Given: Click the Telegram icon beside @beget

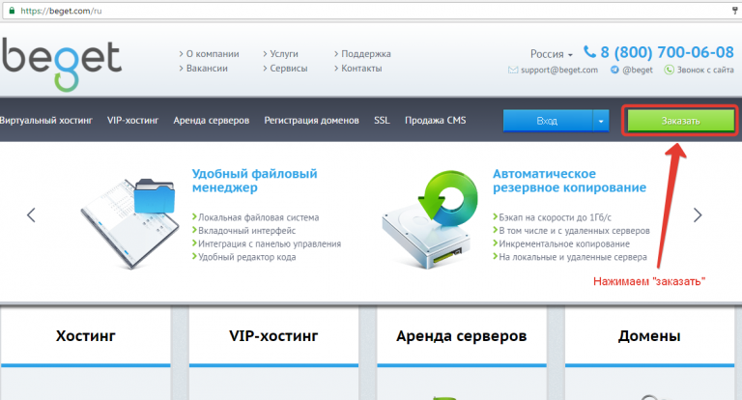Looking at the screenshot, I should pyautogui.click(x=614, y=71).
